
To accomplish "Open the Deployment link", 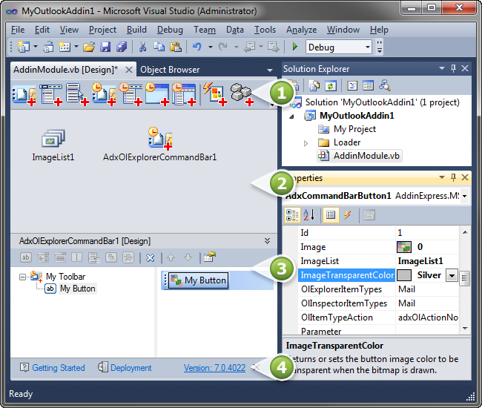I will tap(131, 368).
